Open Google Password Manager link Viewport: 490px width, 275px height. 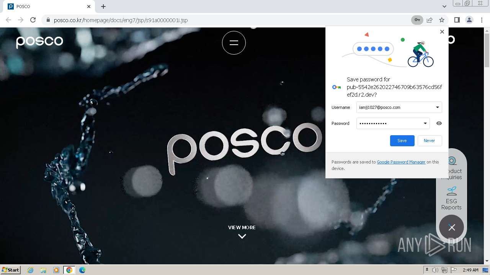coord(401,162)
